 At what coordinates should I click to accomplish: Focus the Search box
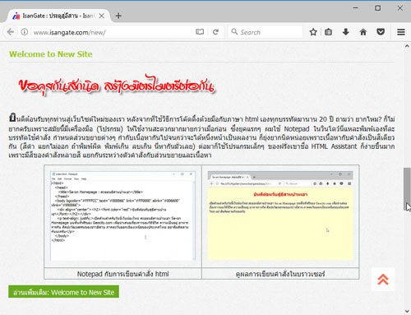pyautogui.click(x=266, y=32)
